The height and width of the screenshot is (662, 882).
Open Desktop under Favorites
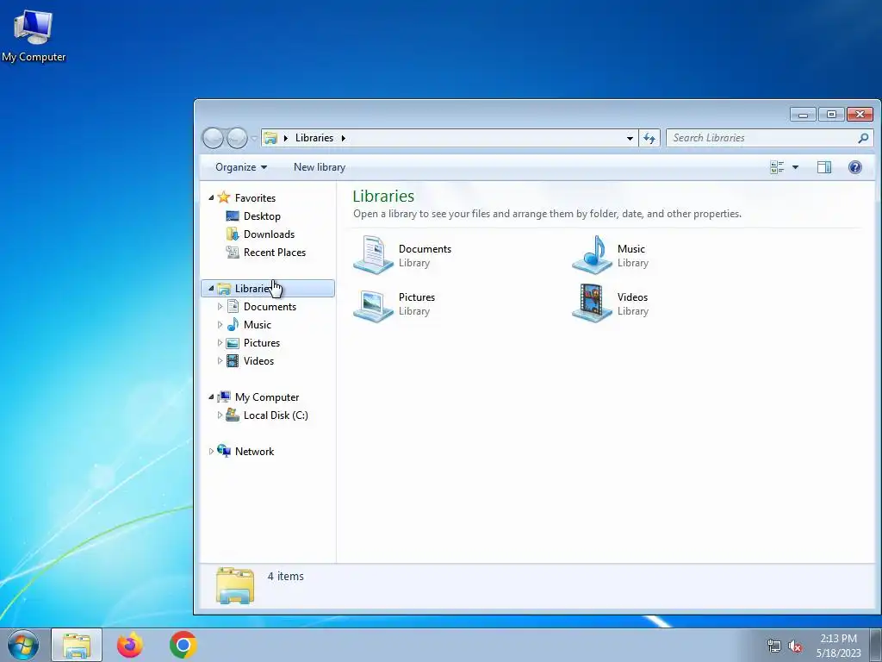pyautogui.click(x=262, y=216)
